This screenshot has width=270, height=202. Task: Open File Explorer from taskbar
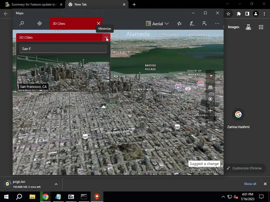[32, 197]
